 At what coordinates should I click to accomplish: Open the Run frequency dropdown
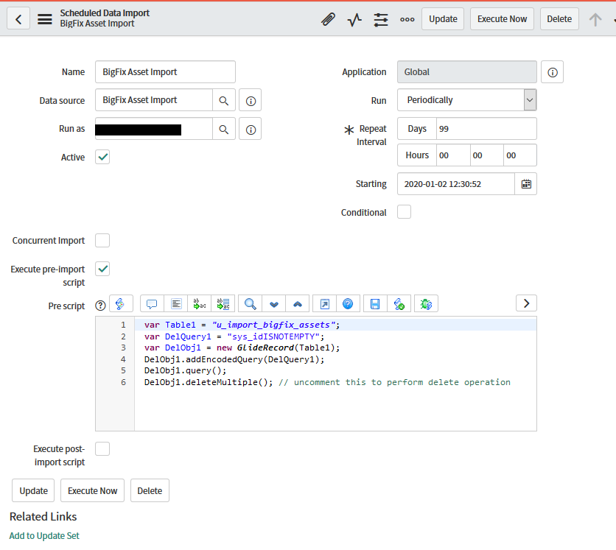(467, 100)
